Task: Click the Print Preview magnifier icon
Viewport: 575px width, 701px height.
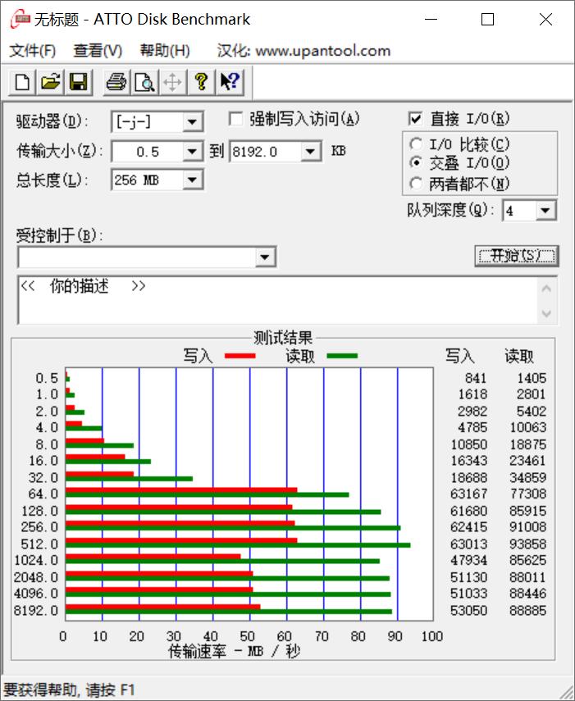Action: pyautogui.click(x=144, y=82)
